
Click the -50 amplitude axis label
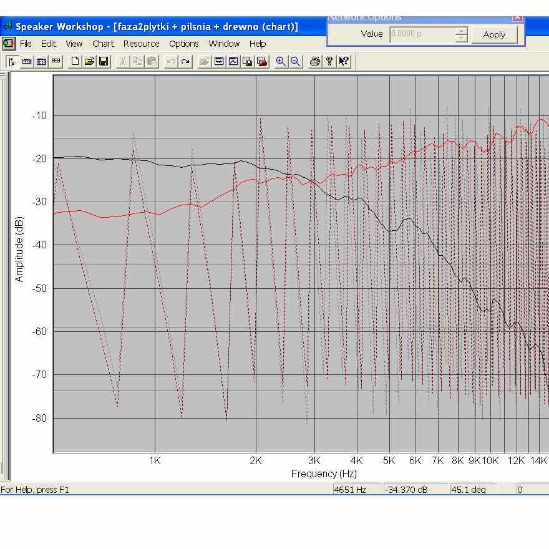[39, 288]
